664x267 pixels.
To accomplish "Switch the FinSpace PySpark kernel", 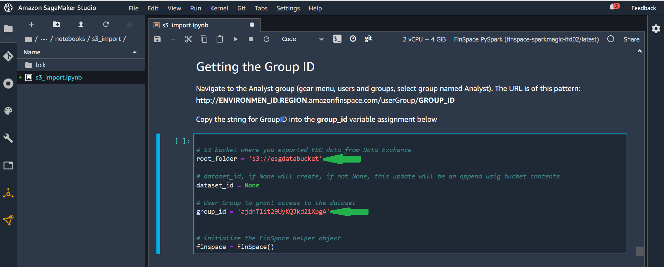I will coord(526,39).
